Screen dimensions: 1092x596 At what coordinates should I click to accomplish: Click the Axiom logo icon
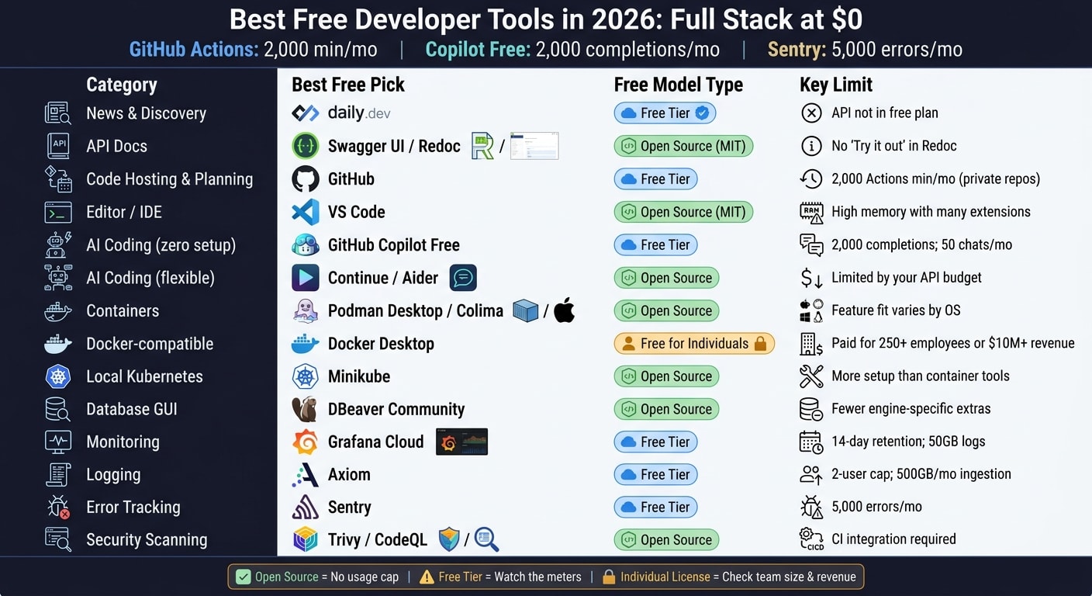(305, 474)
